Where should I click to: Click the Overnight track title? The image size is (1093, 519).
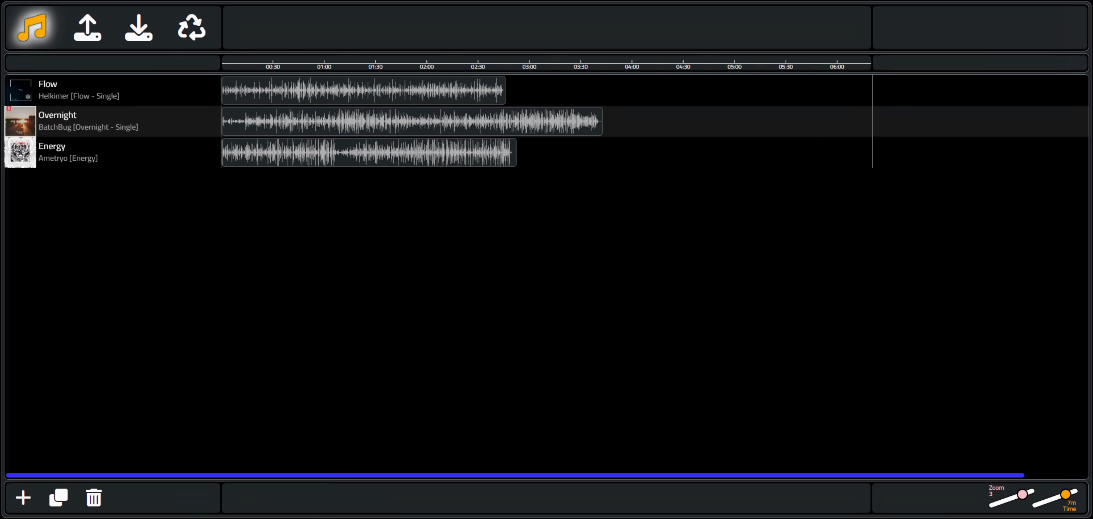57,115
